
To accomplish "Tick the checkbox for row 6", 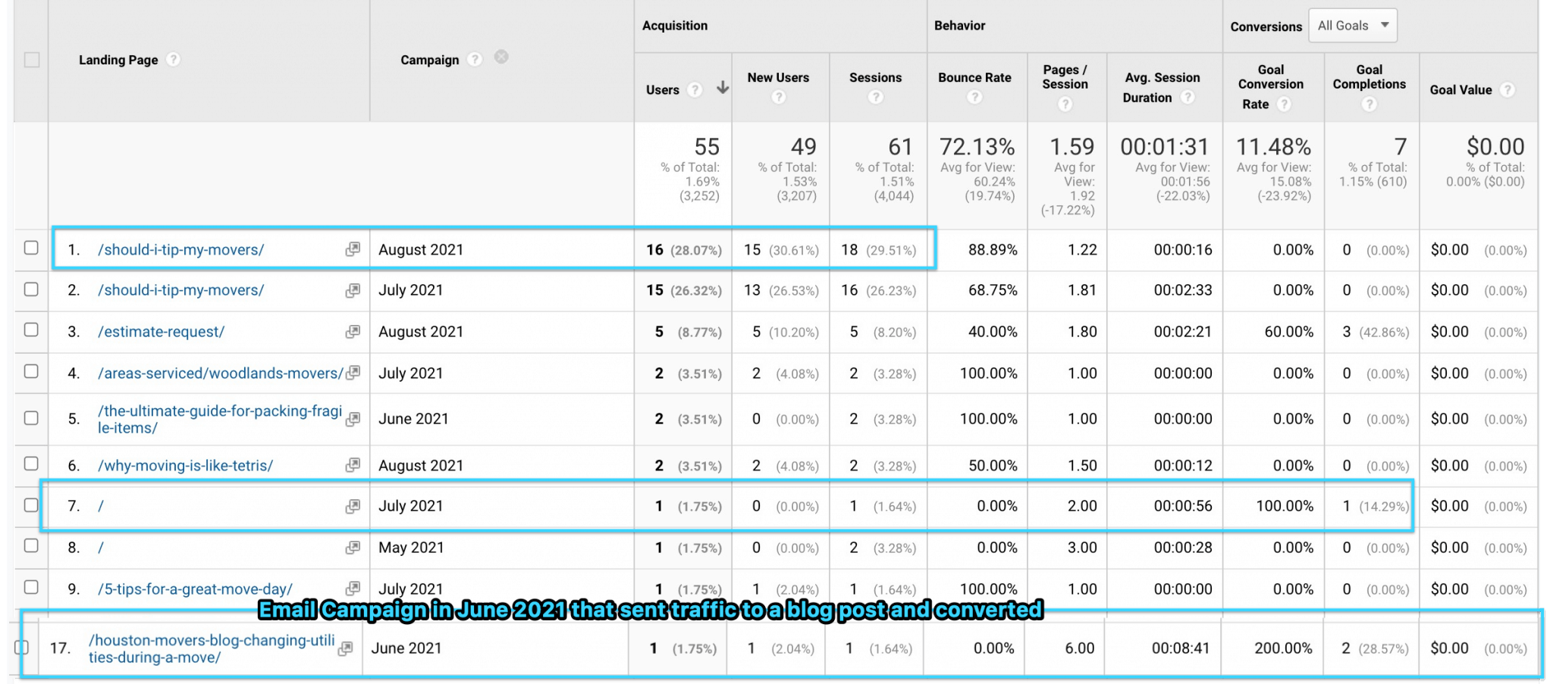I will click(x=31, y=464).
